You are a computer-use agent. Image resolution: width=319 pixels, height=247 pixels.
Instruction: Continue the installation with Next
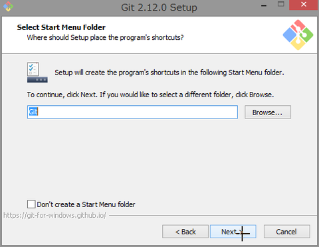233,232
